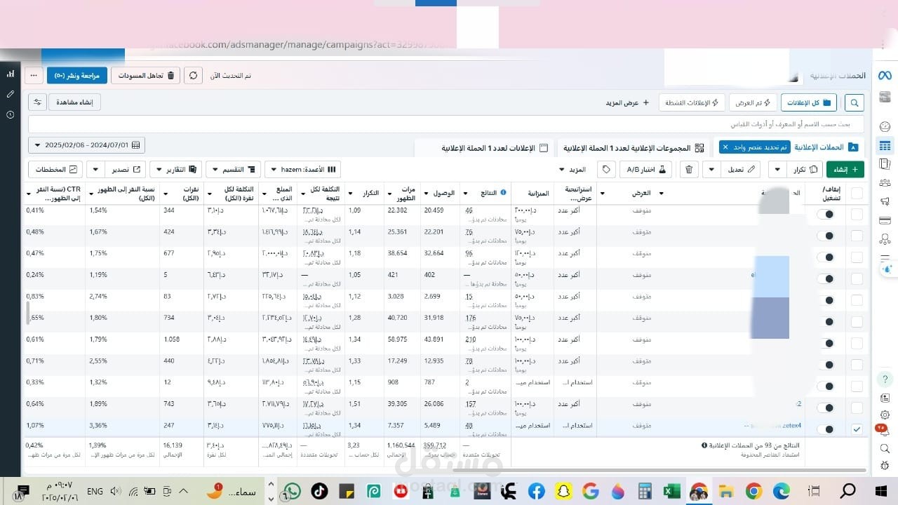The width and height of the screenshot is (898, 505).
Task: Open the date range 2025/02/06 - 2024/07/01 dropdown
Action: 86,145
